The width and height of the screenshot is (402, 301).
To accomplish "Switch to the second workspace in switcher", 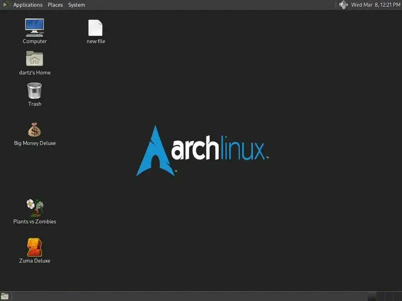I will click(x=381, y=296).
